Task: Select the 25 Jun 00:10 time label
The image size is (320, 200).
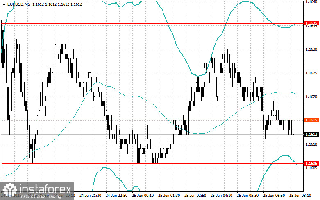Action: 143,196
